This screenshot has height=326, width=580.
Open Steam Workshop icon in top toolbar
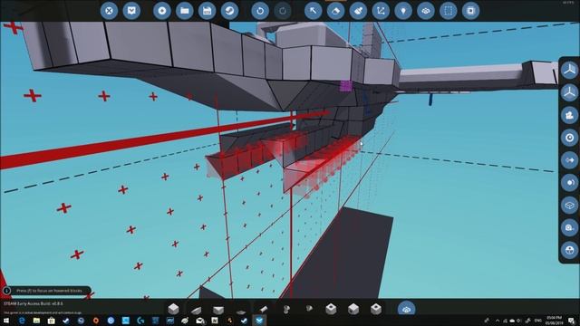click(x=229, y=11)
